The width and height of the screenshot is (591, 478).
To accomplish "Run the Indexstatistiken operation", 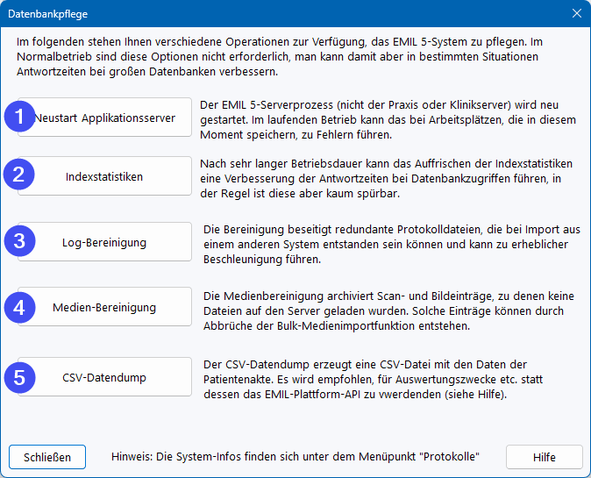I will click(104, 176).
